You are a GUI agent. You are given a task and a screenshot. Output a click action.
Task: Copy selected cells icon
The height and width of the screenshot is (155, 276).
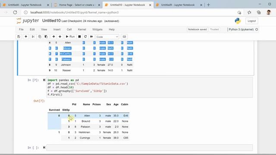40,37
